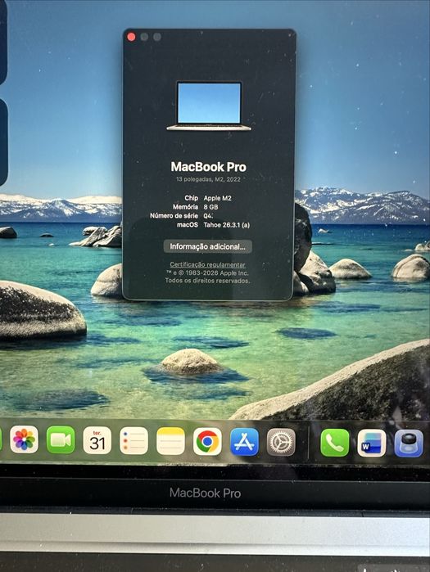The width and height of the screenshot is (430, 572).
Task: Open the Calendar icon showing 31
Action: [x=97, y=440]
